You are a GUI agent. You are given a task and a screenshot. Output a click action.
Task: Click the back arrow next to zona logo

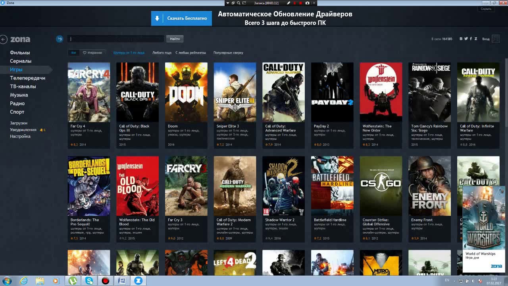[4, 39]
